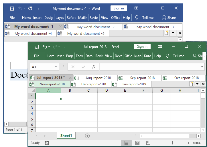Click the Repeat icon in Word toolbar

(x=30, y=9)
